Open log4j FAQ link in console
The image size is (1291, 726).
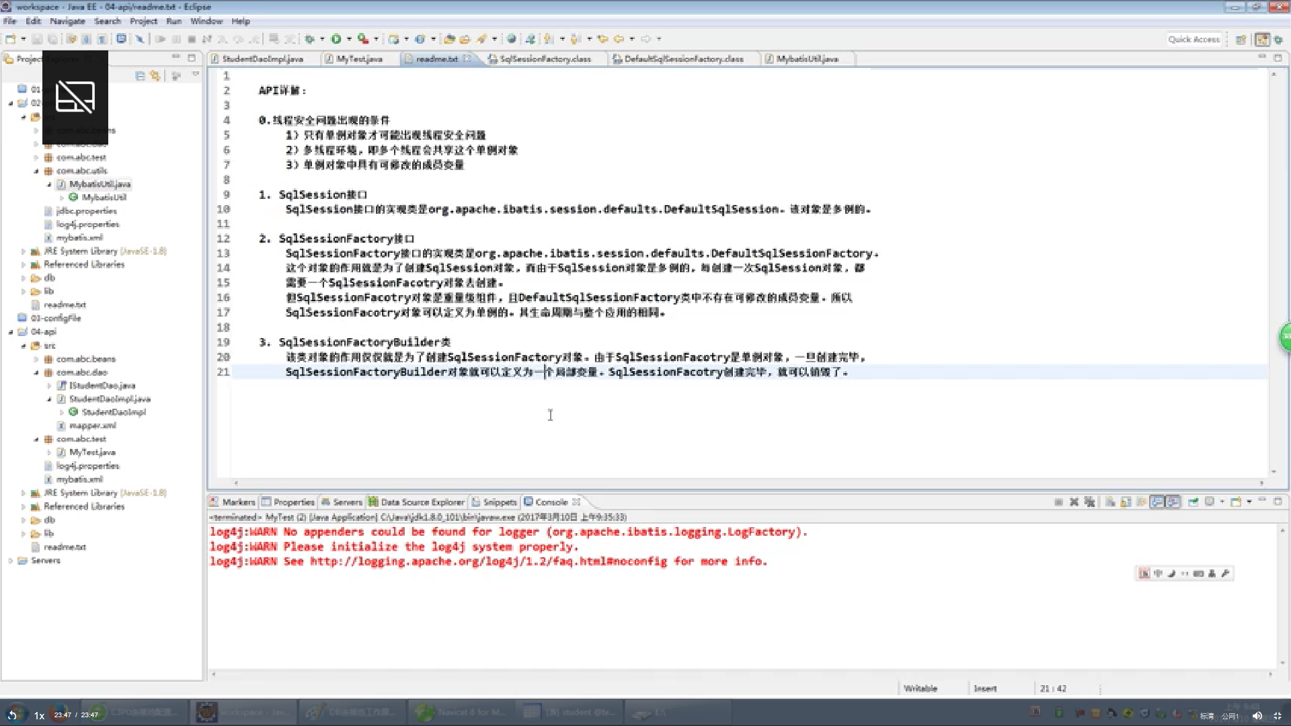488,561
